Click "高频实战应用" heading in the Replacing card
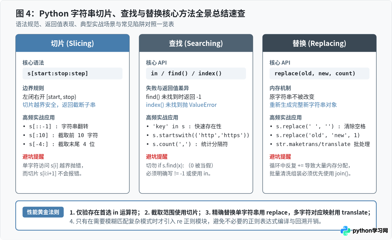 pos(285,118)
